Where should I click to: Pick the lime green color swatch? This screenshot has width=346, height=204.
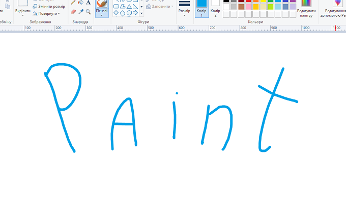[x=271, y=7]
